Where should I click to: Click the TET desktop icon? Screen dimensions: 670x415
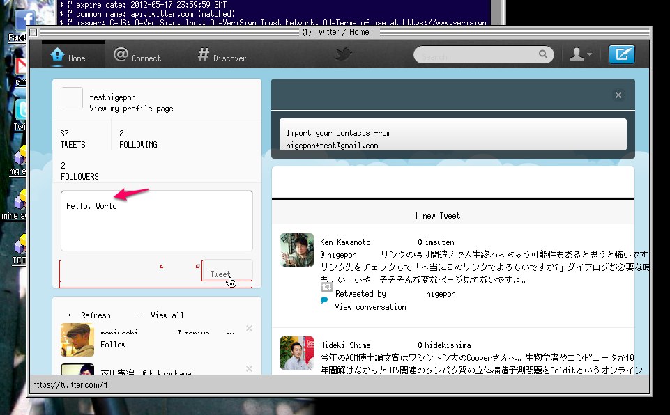(19, 250)
